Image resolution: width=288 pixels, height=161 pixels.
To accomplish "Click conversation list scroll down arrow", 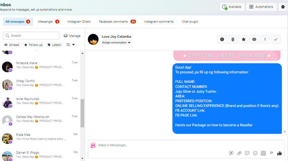I will click(83, 158).
